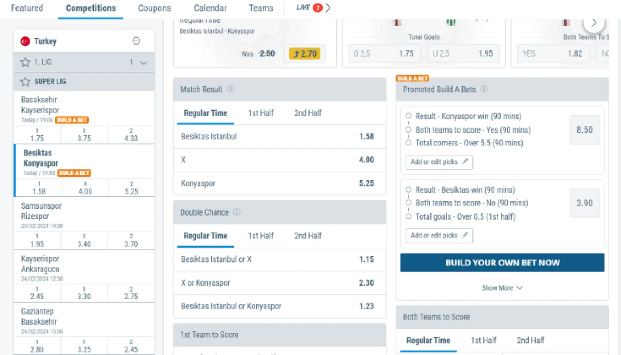Open the Competitions tab

click(x=91, y=8)
